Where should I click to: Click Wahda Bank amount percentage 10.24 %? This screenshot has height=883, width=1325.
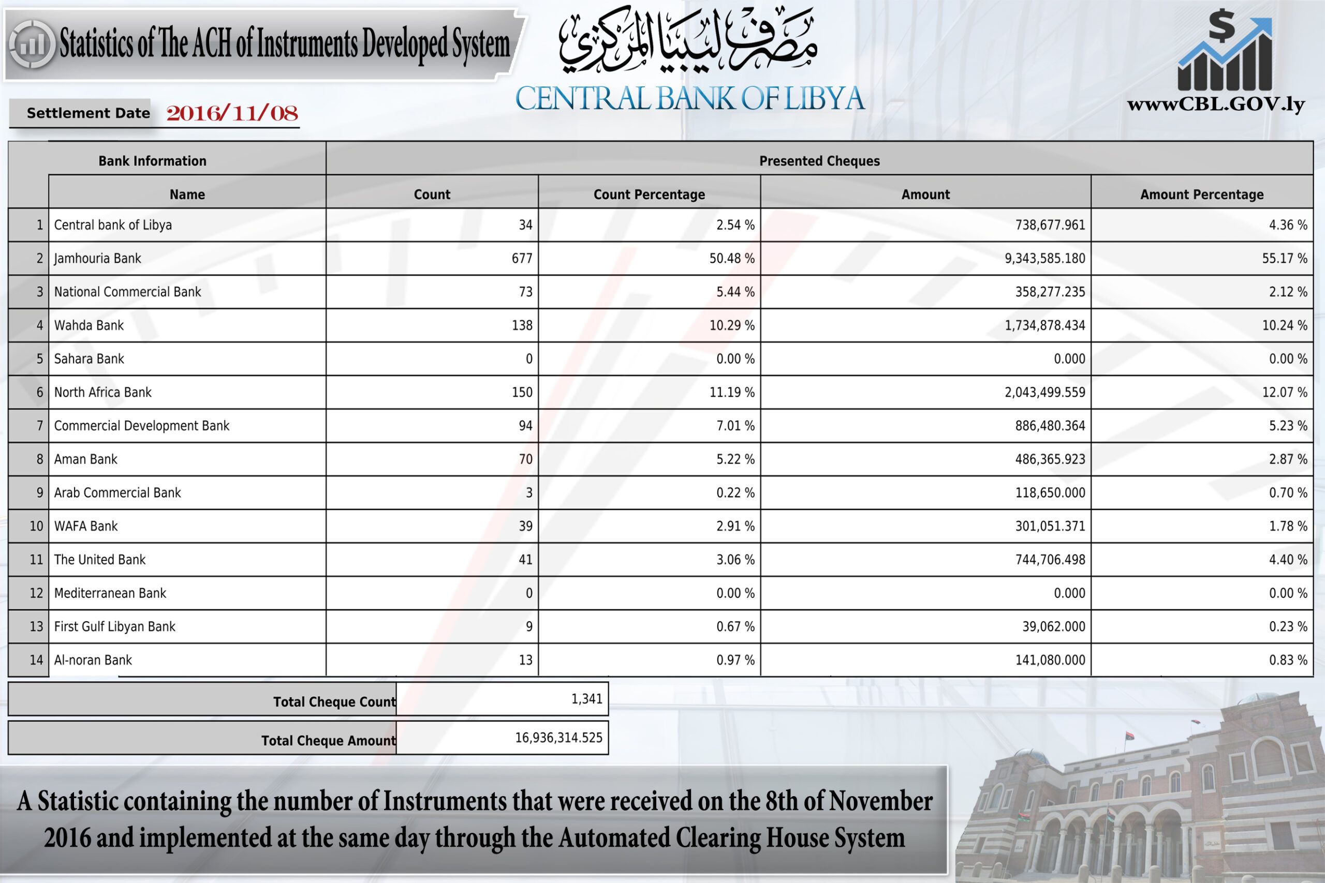(x=1285, y=325)
